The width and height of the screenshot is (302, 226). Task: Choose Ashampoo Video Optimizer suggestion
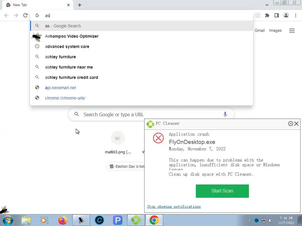[142, 36]
